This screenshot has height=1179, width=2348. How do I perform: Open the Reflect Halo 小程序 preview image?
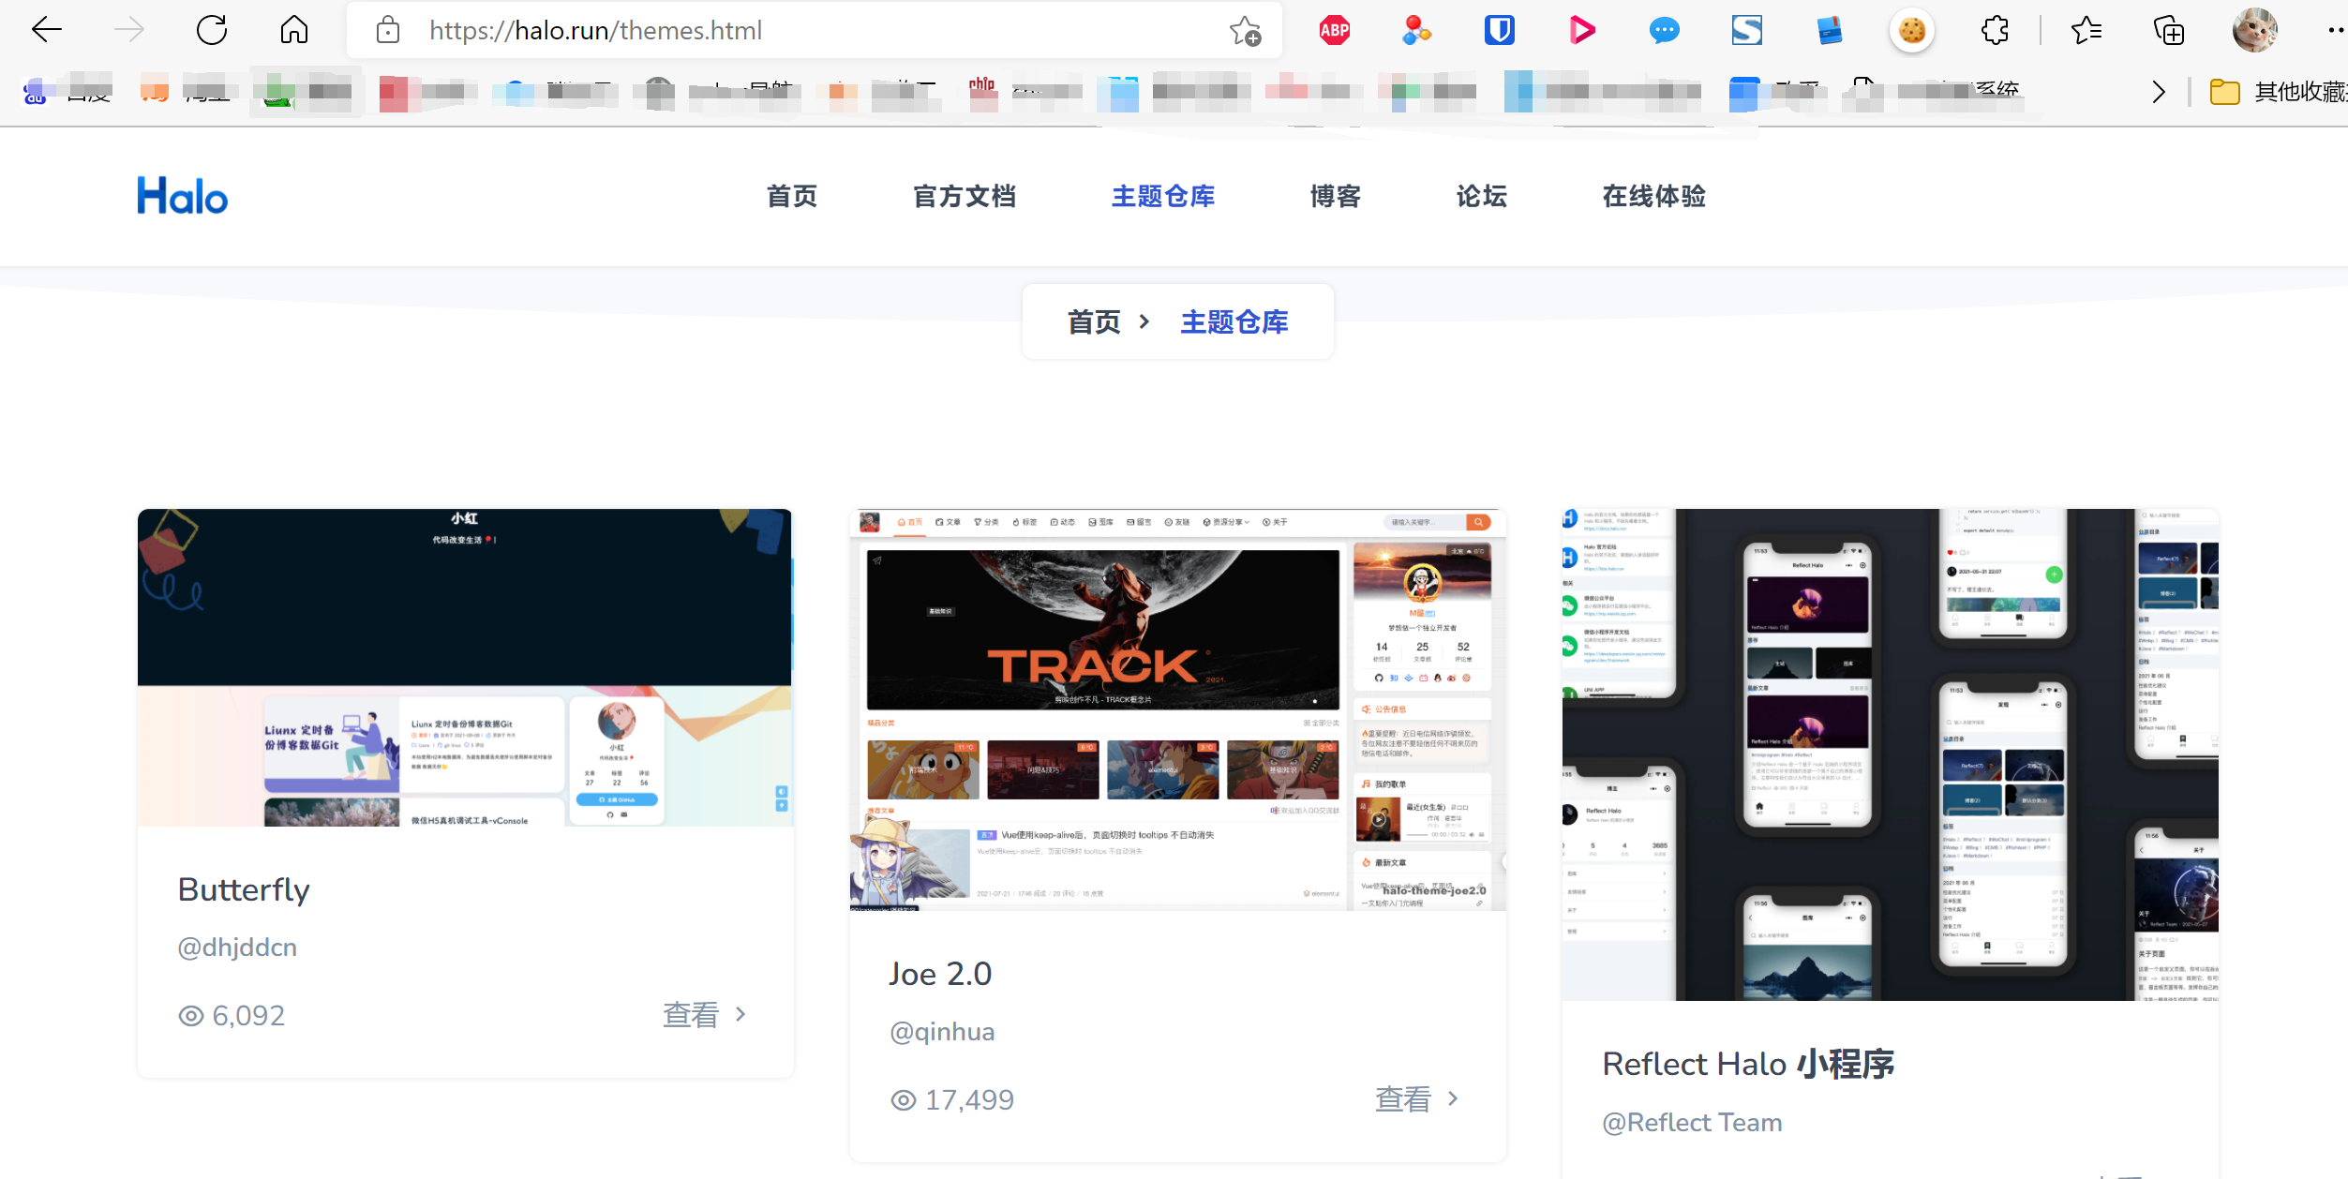click(x=1890, y=754)
